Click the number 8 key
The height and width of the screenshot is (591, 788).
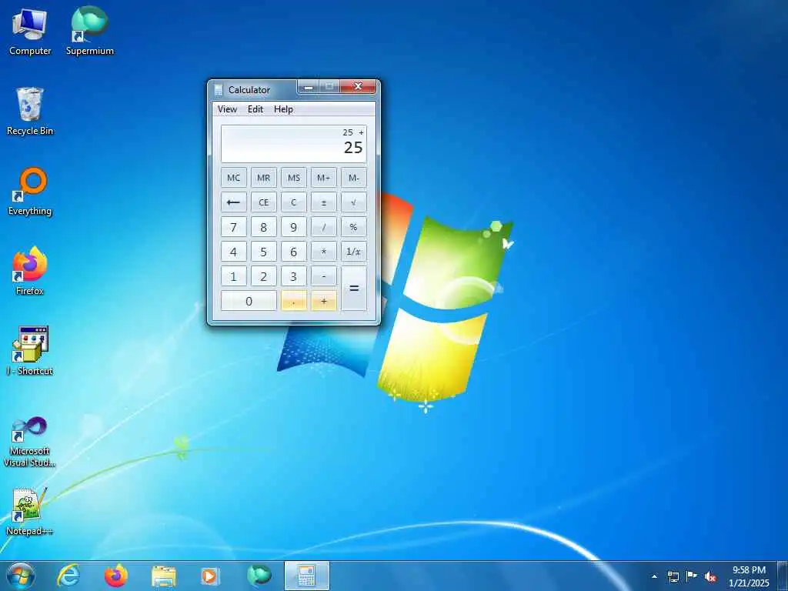click(x=264, y=227)
